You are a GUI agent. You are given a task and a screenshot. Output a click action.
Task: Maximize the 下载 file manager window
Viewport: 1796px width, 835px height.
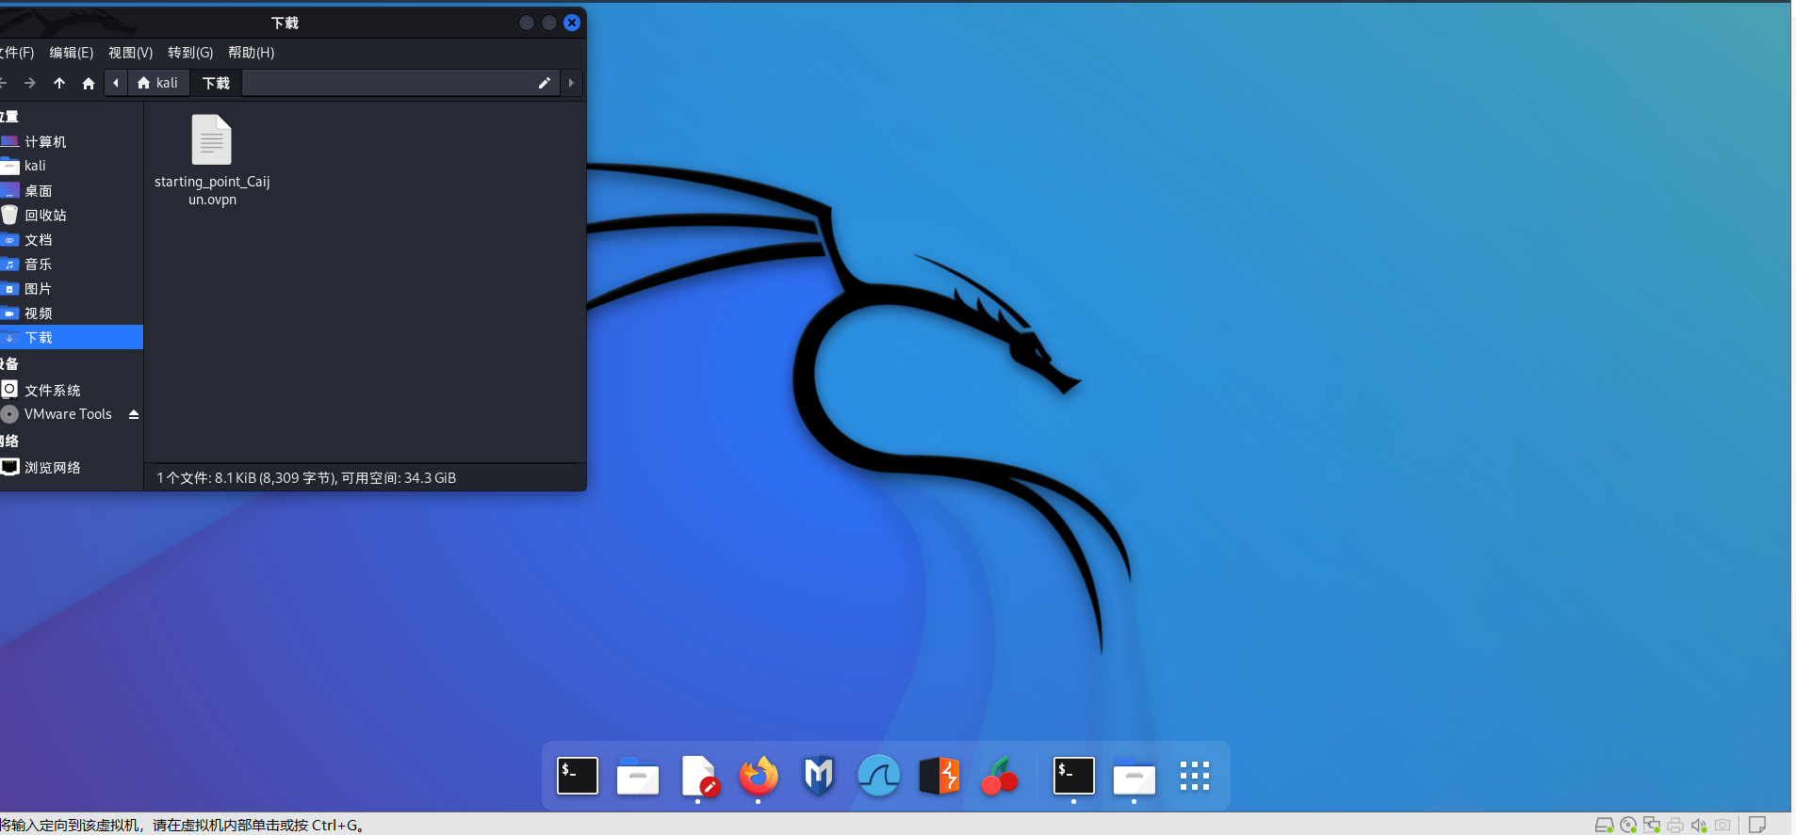click(x=549, y=23)
